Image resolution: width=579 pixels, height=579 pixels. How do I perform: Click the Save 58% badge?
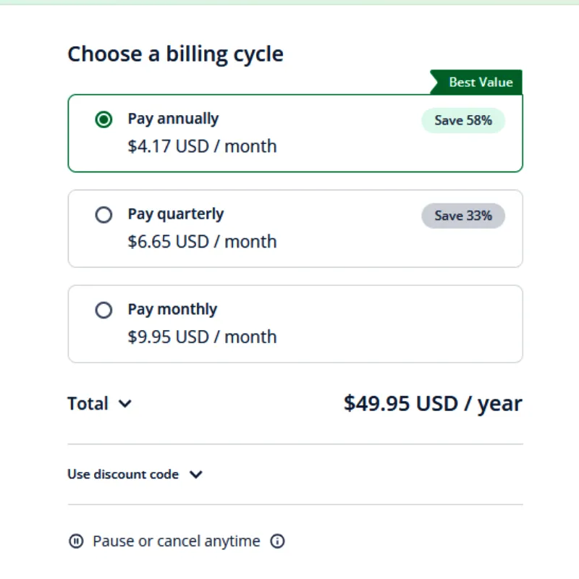pyautogui.click(x=463, y=120)
